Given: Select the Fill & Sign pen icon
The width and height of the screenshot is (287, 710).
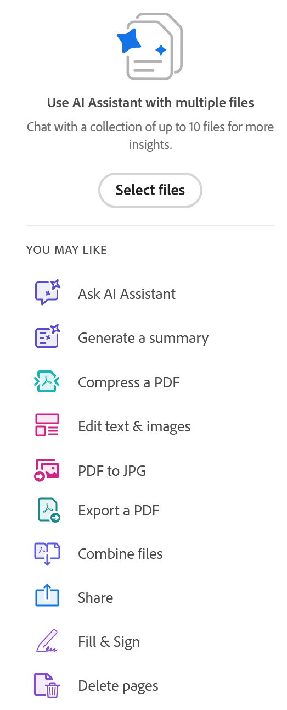Looking at the screenshot, I should 47,641.
